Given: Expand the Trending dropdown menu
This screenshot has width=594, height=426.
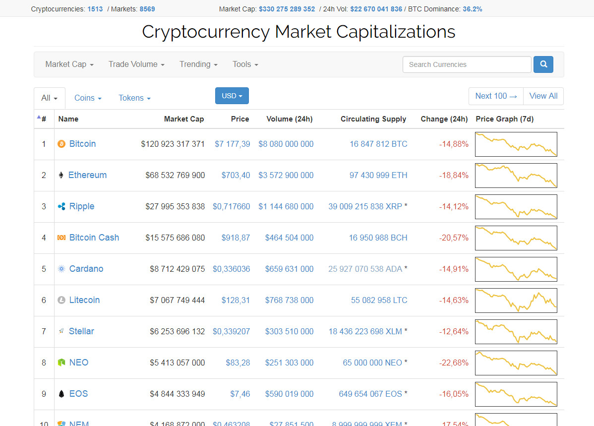Looking at the screenshot, I should [x=198, y=64].
